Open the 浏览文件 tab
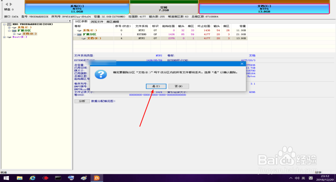 97,21
